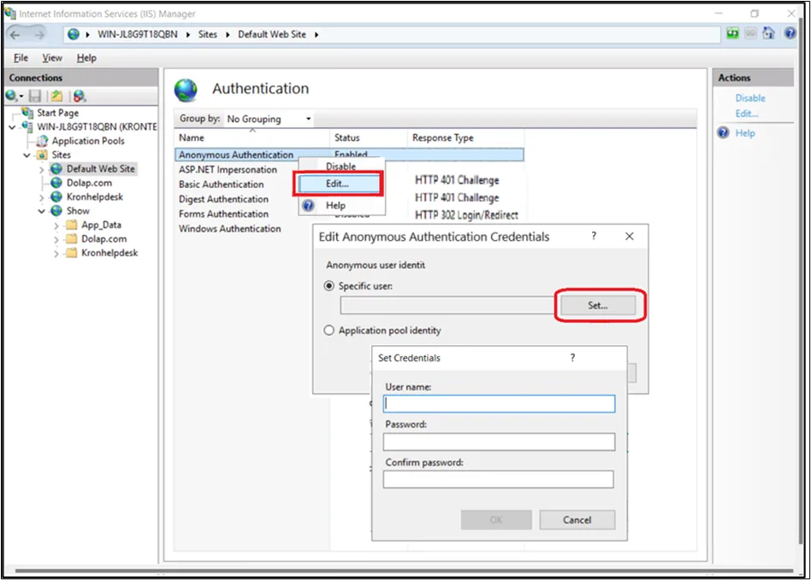Click Sites in the address breadcrumb
811x580 pixels.
coord(207,34)
